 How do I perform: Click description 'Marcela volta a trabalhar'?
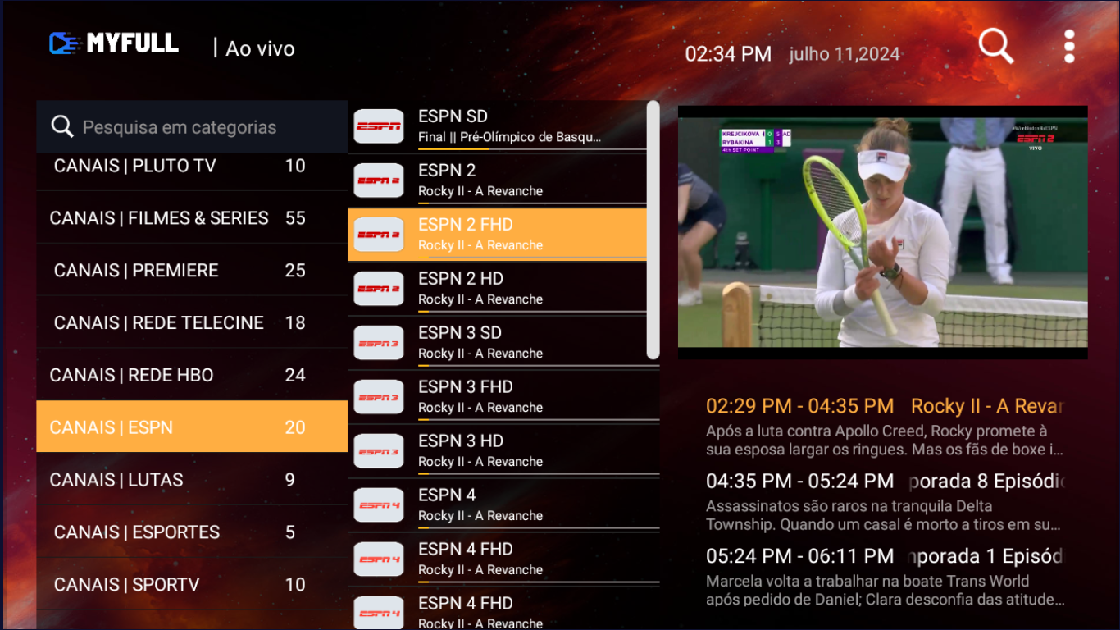pos(885,591)
